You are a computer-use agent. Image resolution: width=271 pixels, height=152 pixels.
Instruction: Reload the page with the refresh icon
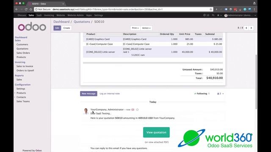click(26, 9)
